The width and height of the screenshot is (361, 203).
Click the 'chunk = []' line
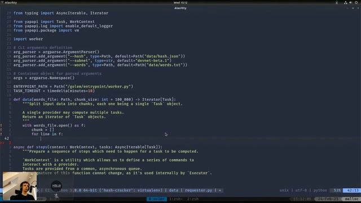(43, 130)
